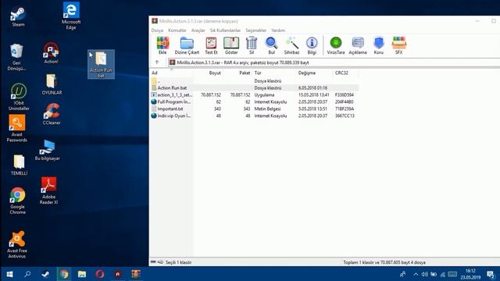Click the status bar drive icon

[153, 262]
